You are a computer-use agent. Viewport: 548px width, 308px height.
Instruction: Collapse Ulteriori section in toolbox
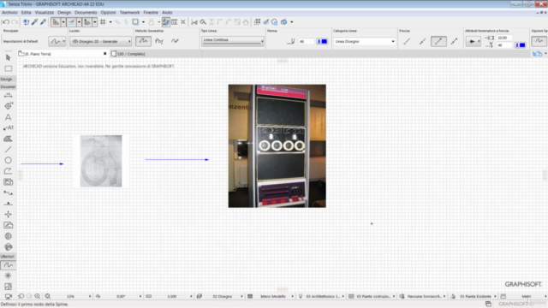pos(8,257)
